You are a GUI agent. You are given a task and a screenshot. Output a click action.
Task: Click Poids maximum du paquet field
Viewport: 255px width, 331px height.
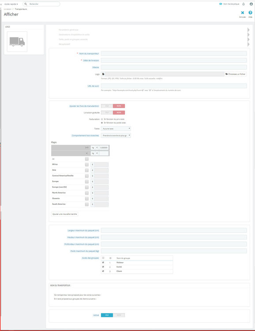[174, 251]
